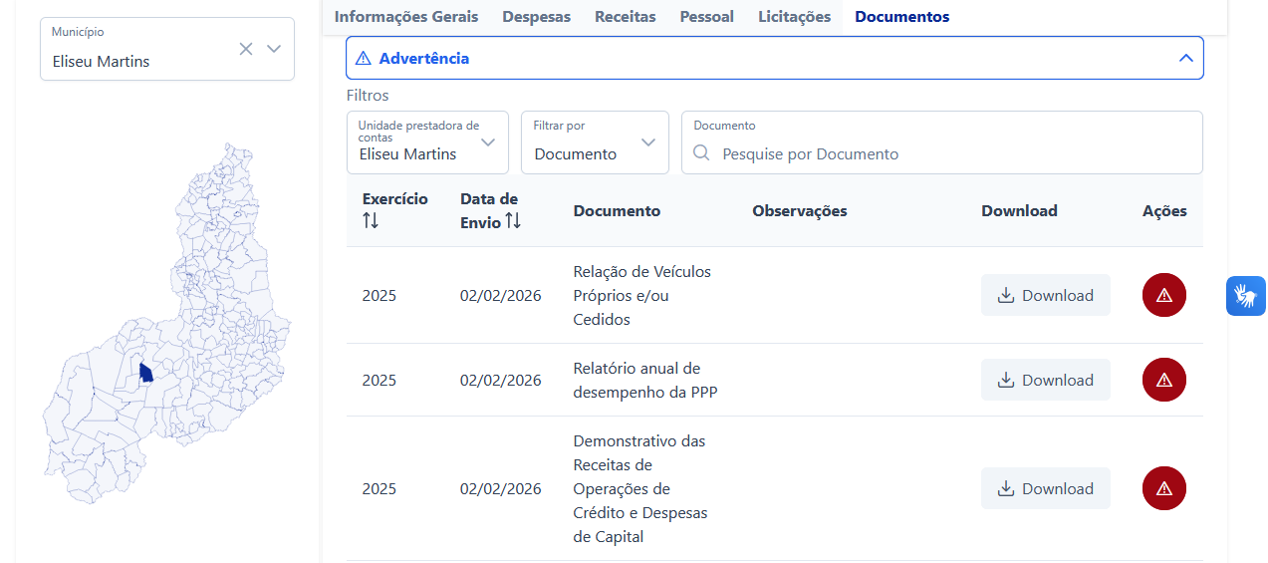Click the Advertência warning triangle icon

(x=363, y=58)
